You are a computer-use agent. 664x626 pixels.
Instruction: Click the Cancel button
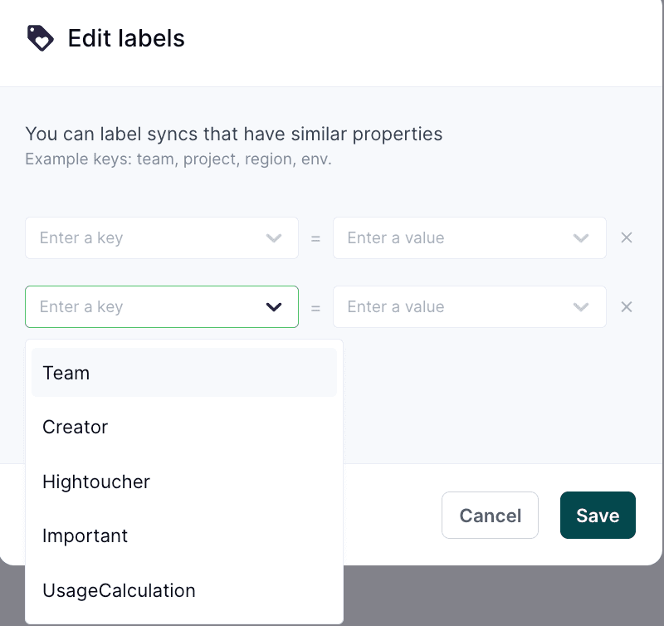click(490, 516)
